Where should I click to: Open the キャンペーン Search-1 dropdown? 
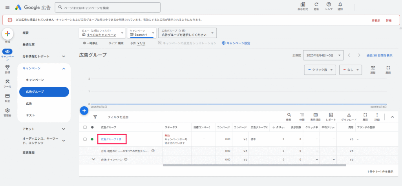pyautogui.click(x=142, y=33)
